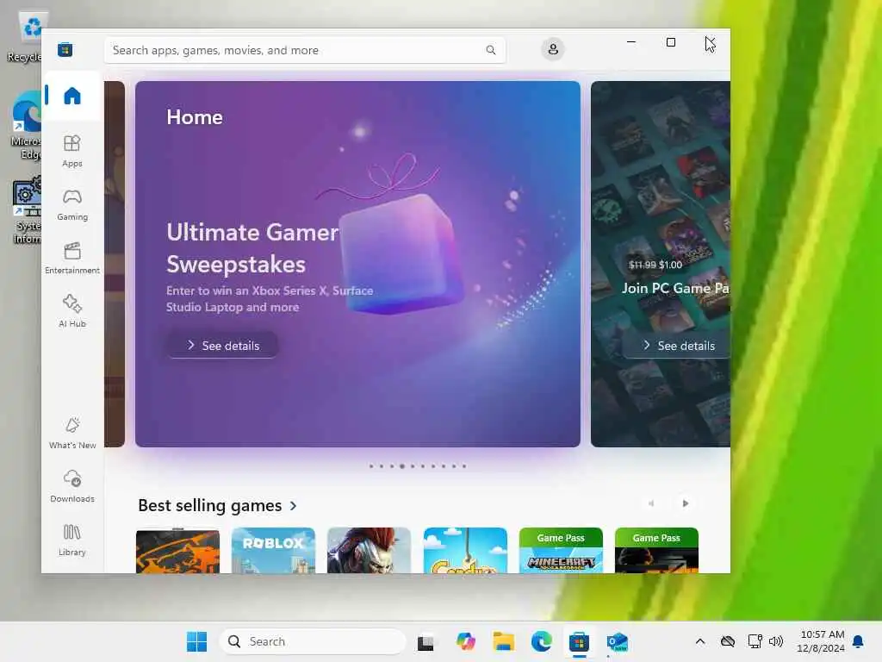Launch Copilot from the taskbar
The image size is (882, 662).
pos(465,641)
